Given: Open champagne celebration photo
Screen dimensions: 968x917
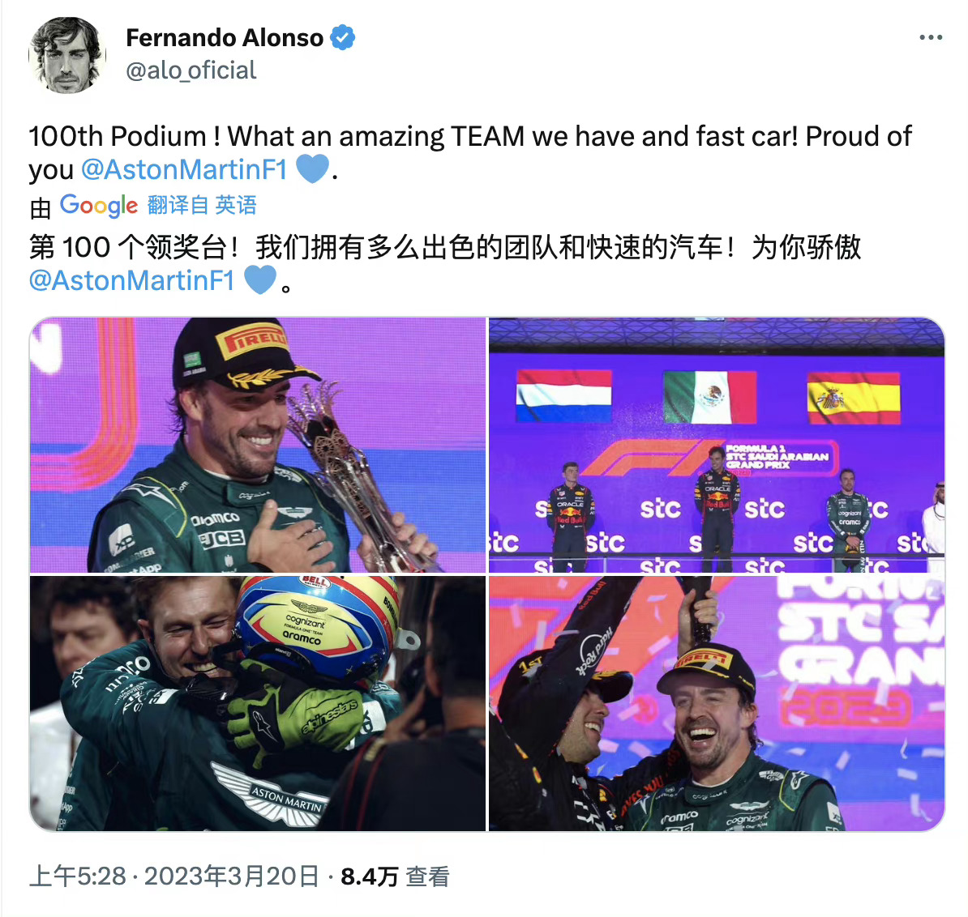Looking at the screenshot, I should click(x=717, y=703).
